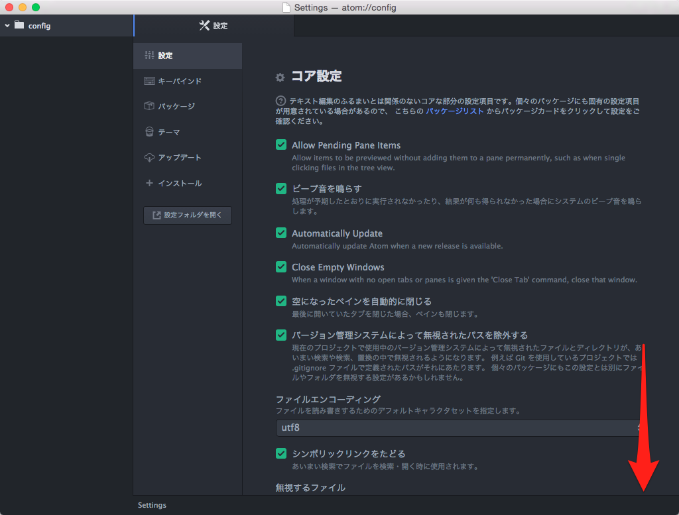Toggle シンボリックリンクをたどる checkbox

point(280,453)
